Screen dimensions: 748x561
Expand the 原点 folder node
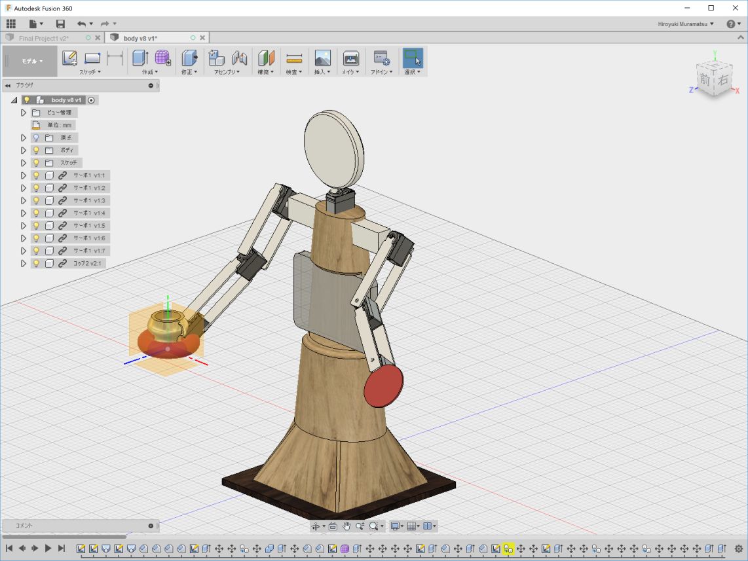pyautogui.click(x=23, y=137)
